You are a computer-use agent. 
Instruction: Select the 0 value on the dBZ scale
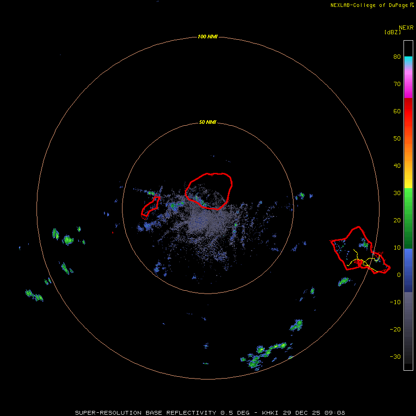399,275
